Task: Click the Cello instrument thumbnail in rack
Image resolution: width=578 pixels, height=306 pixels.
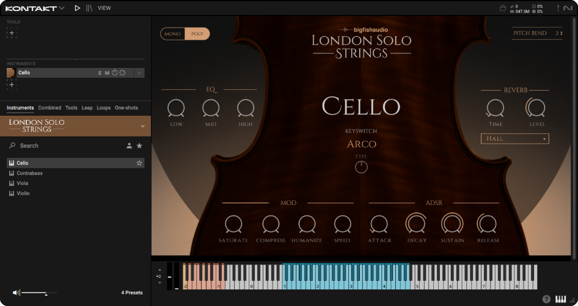Action: click(x=10, y=73)
